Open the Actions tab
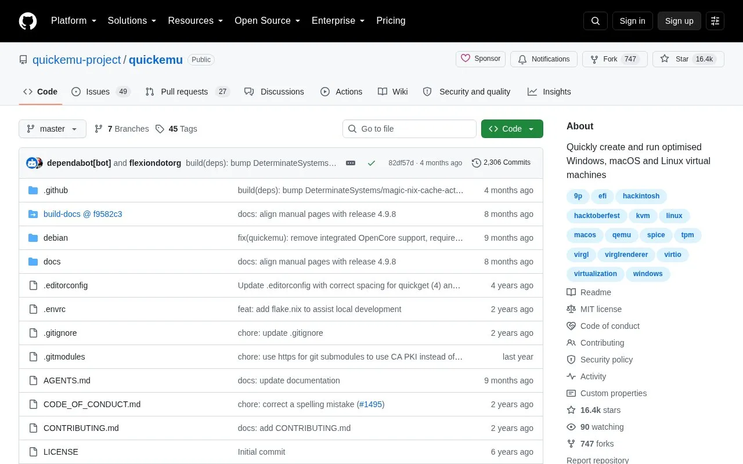Image resolution: width=743 pixels, height=464 pixels. pyautogui.click(x=341, y=92)
